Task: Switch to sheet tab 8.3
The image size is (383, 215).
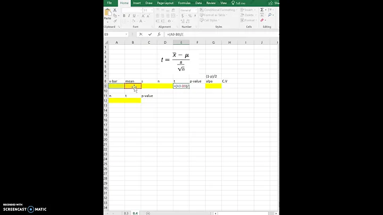Action: coord(126,213)
